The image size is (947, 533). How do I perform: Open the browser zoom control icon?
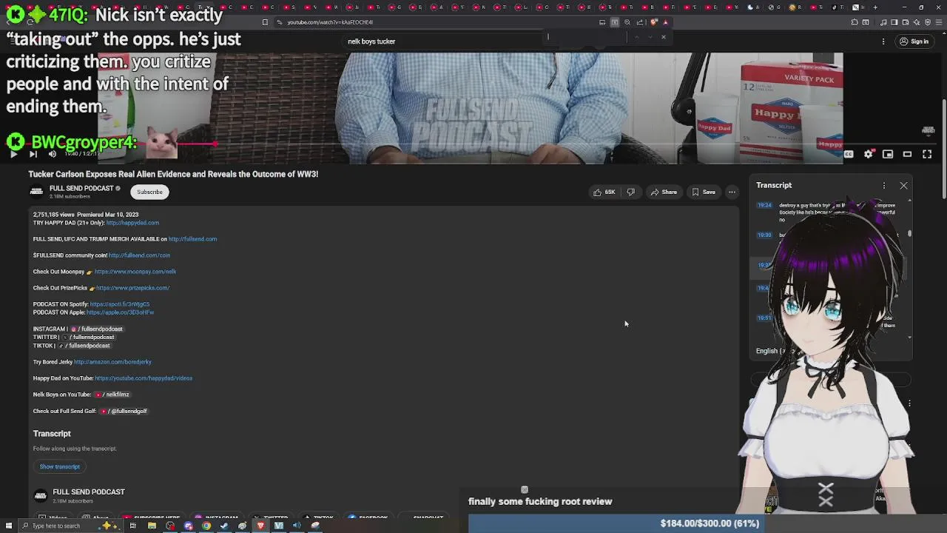pos(627,22)
